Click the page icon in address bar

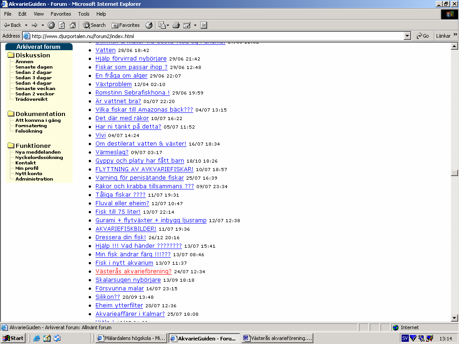(x=26, y=36)
